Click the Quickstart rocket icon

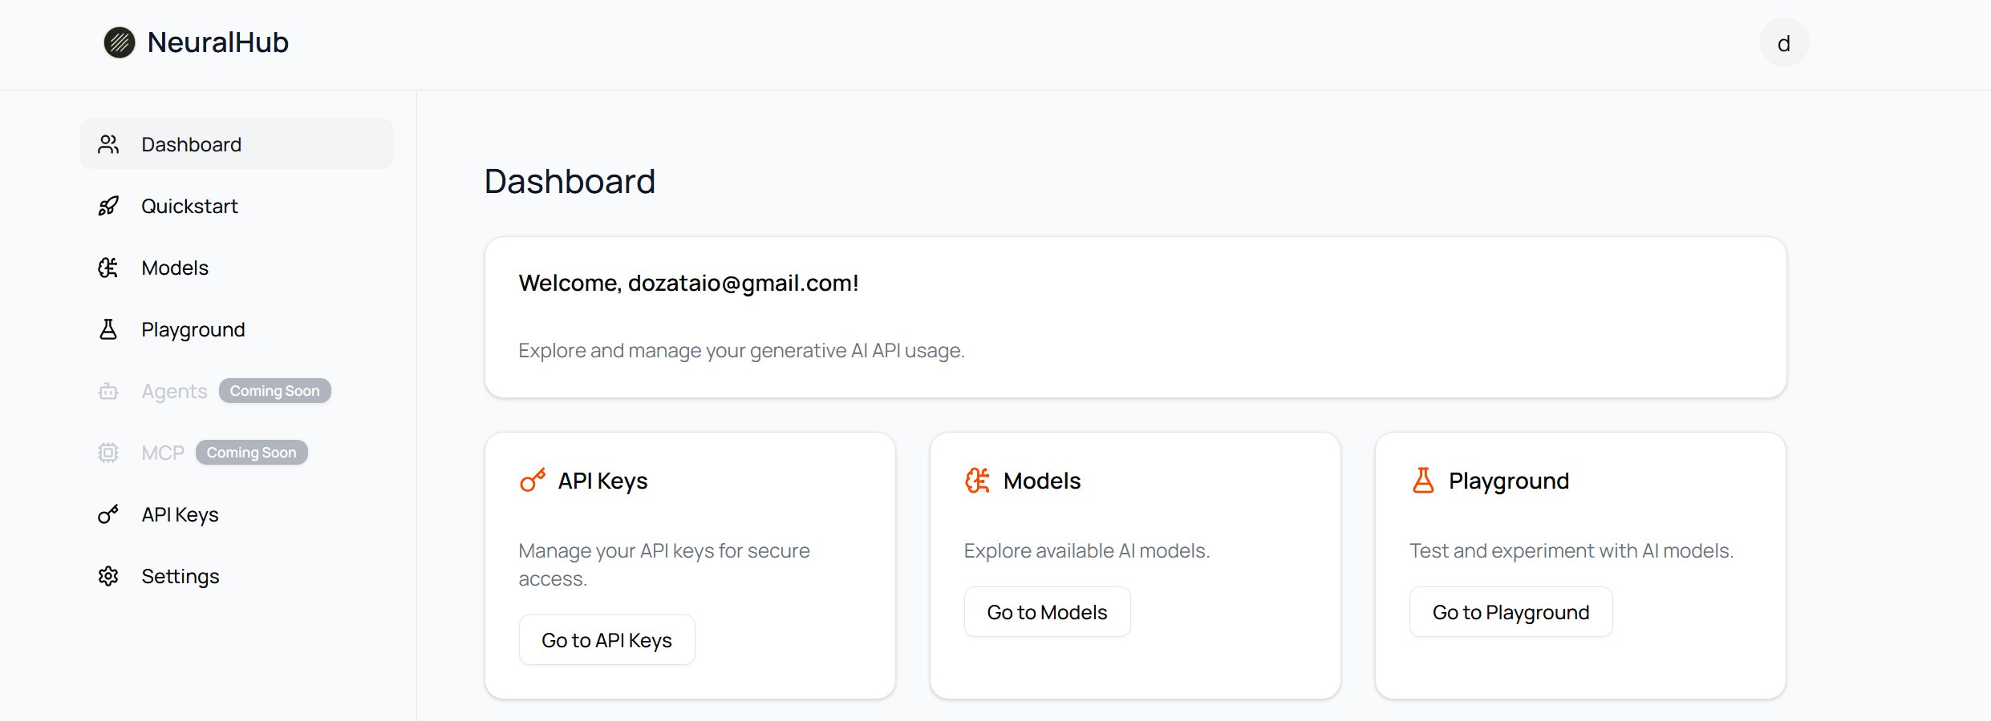coord(108,206)
